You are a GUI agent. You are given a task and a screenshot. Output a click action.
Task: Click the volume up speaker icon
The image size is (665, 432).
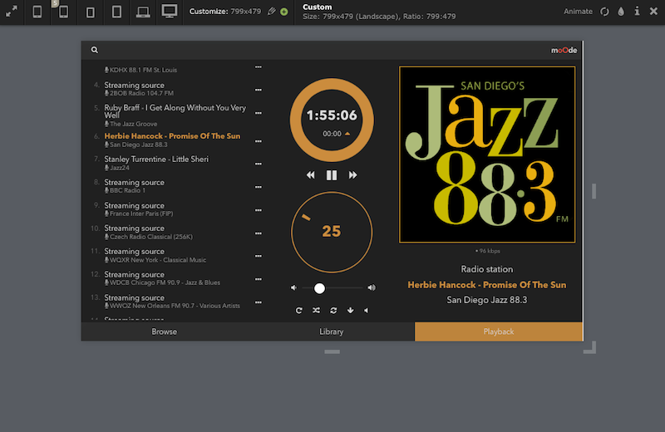pos(372,287)
